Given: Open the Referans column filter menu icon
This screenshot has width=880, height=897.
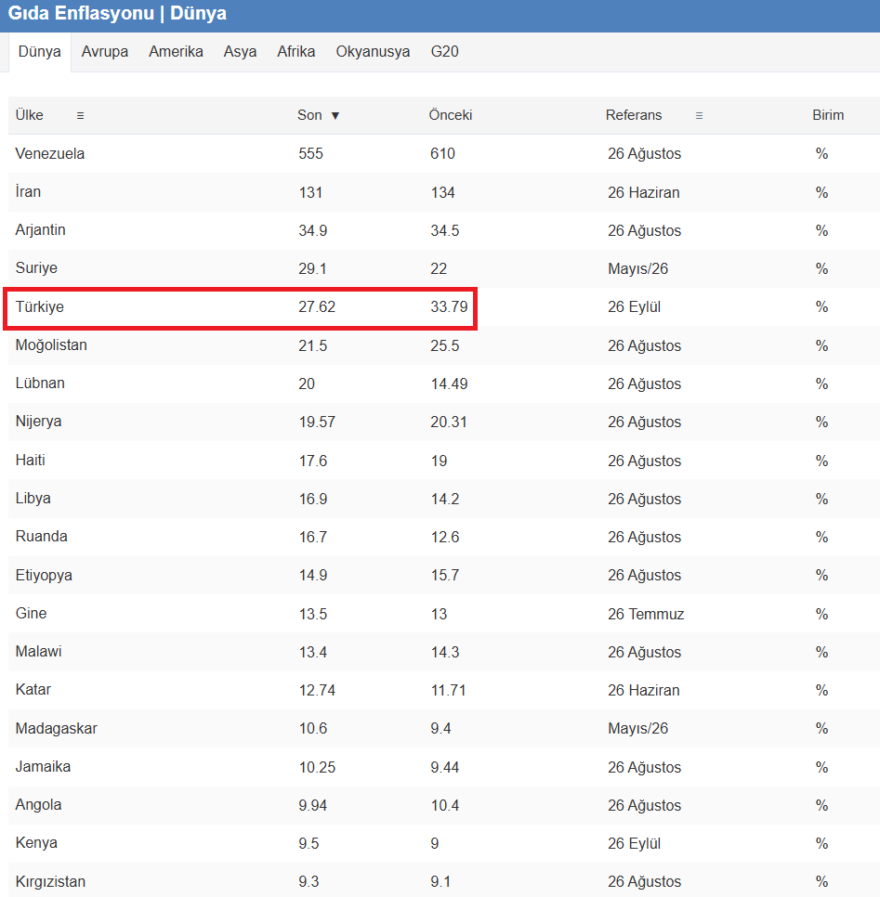Looking at the screenshot, I should click(699, 115).
